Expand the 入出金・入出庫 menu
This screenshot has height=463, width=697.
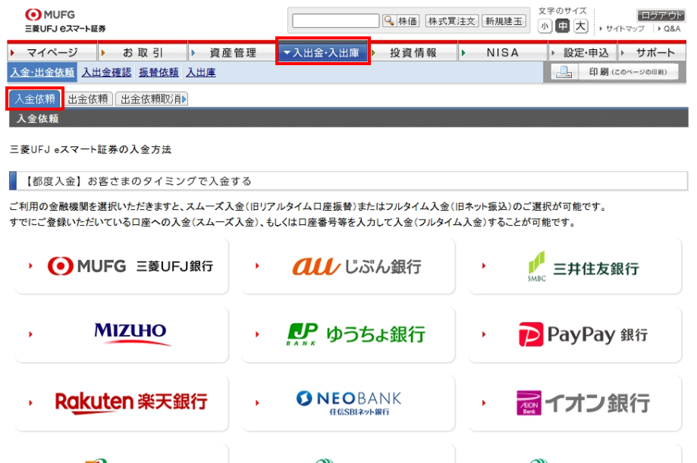323,52
